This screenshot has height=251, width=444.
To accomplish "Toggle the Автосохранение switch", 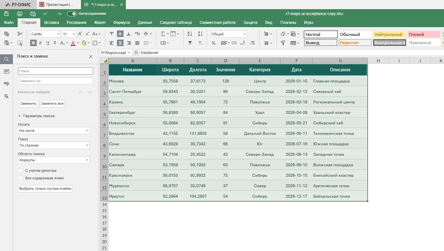I will tap(72, 14).
